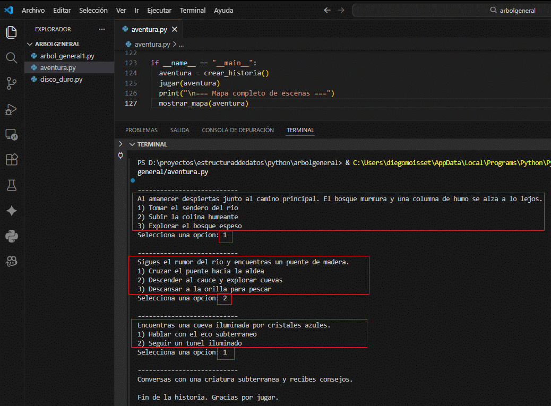The width and height of the screenshot is (551, 406).
Task: Open the Explorer view in activity bar
Action: coord(11,32)
